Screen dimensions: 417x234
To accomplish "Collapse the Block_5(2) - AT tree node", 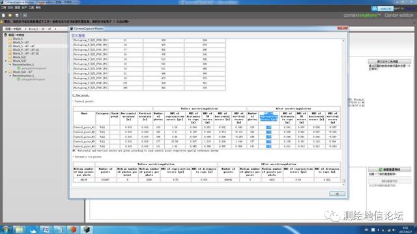I will point(6,72).
